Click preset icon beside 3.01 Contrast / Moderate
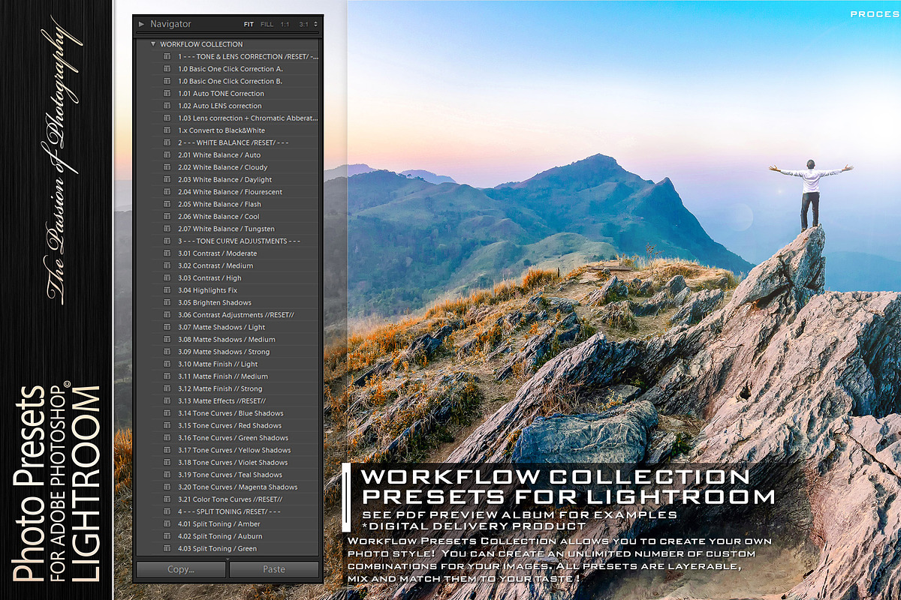The width and height of the screenshot is (901, 600). (x=167, y=253)
